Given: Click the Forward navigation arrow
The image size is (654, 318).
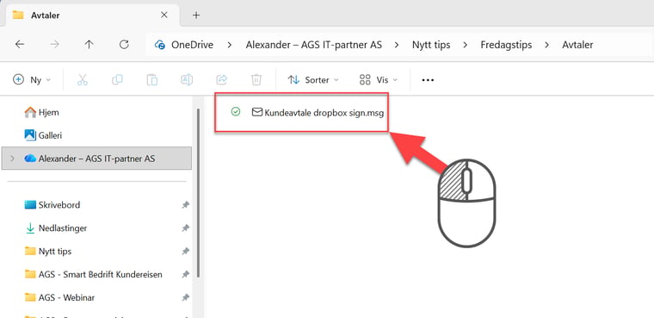Looking at the screenshot, I should click(x=54, y=45).
